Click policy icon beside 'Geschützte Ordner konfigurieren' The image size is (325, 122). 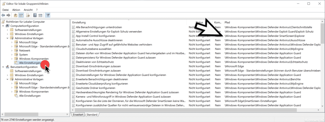(x=73, y=88)
